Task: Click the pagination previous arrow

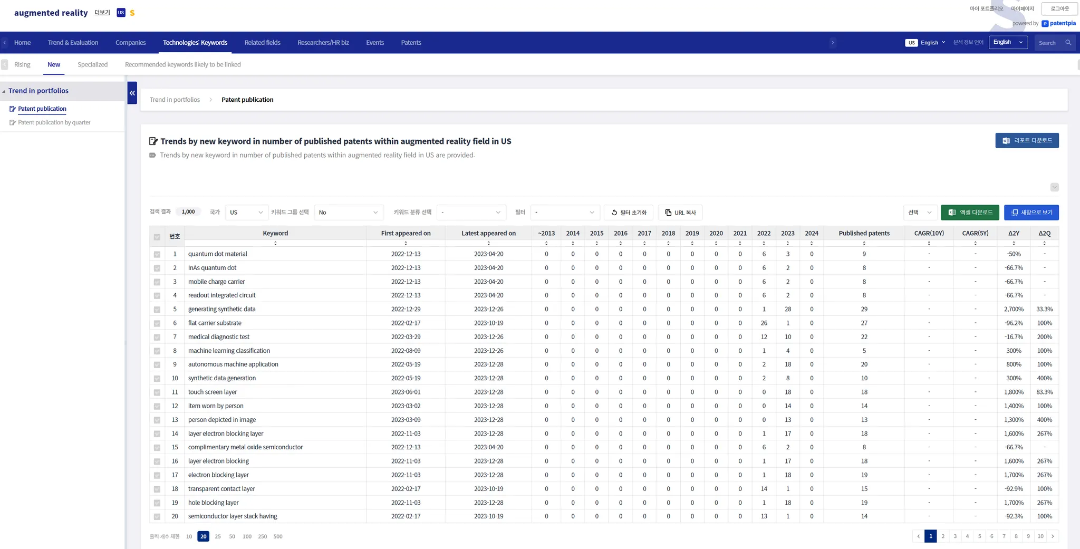Action: (x=918, y=536)
